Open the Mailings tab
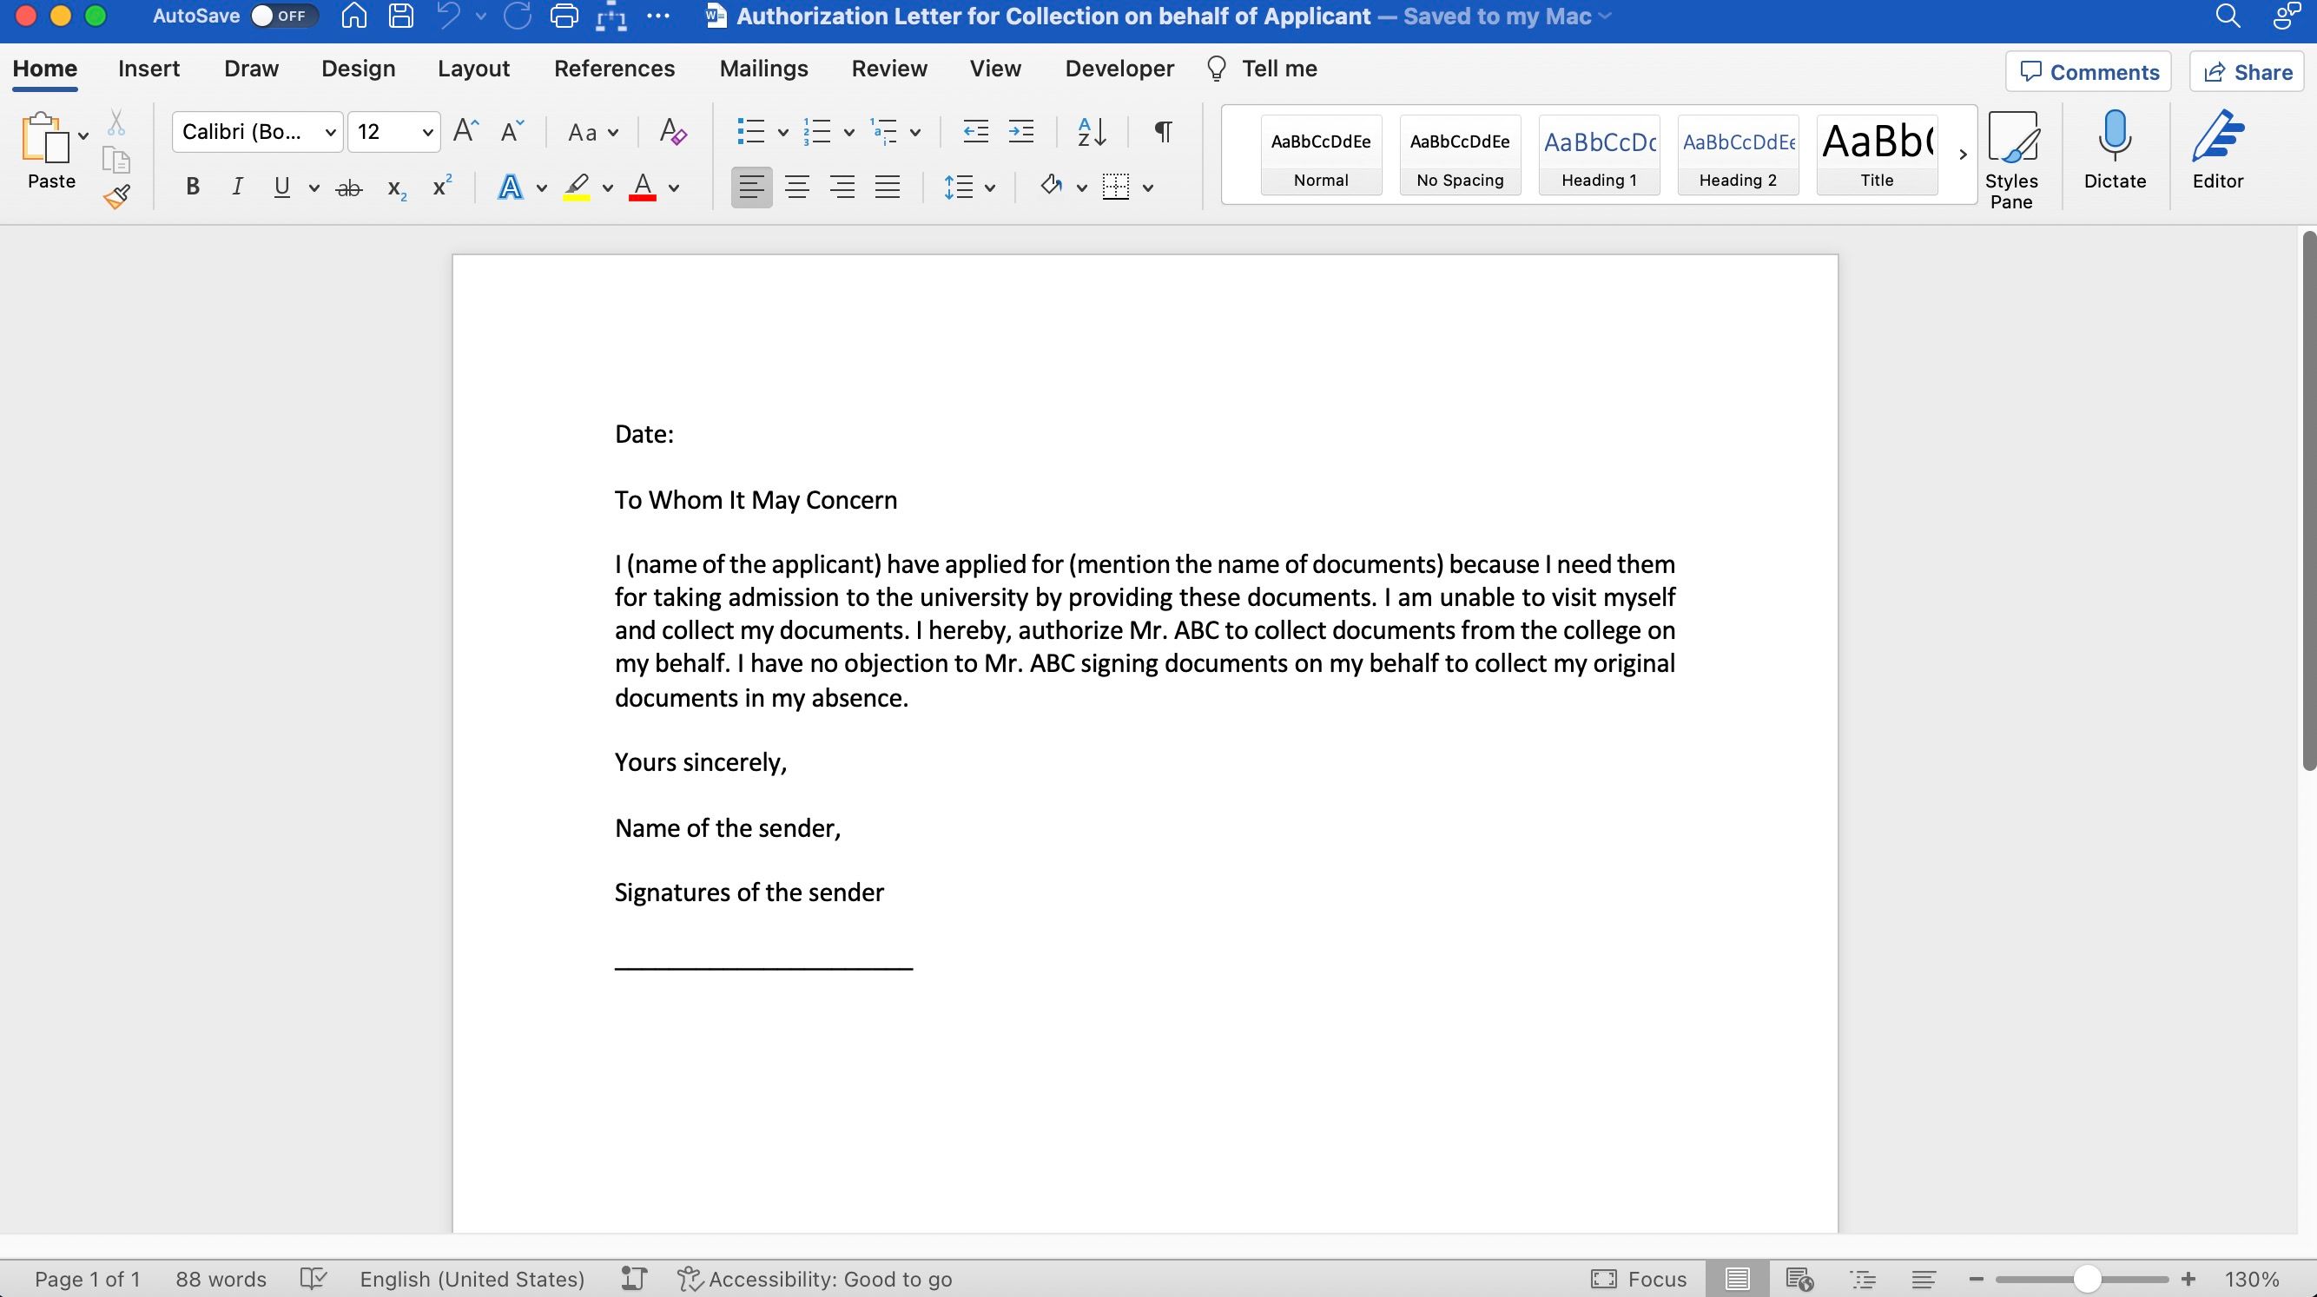The height and width of the screenshot is (1297, 2317). pyautogui.click(x=762, y=69)
